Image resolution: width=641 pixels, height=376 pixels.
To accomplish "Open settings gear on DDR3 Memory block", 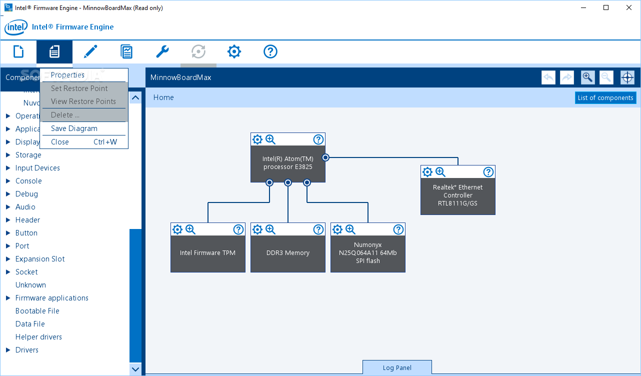I will coord(257,229).
